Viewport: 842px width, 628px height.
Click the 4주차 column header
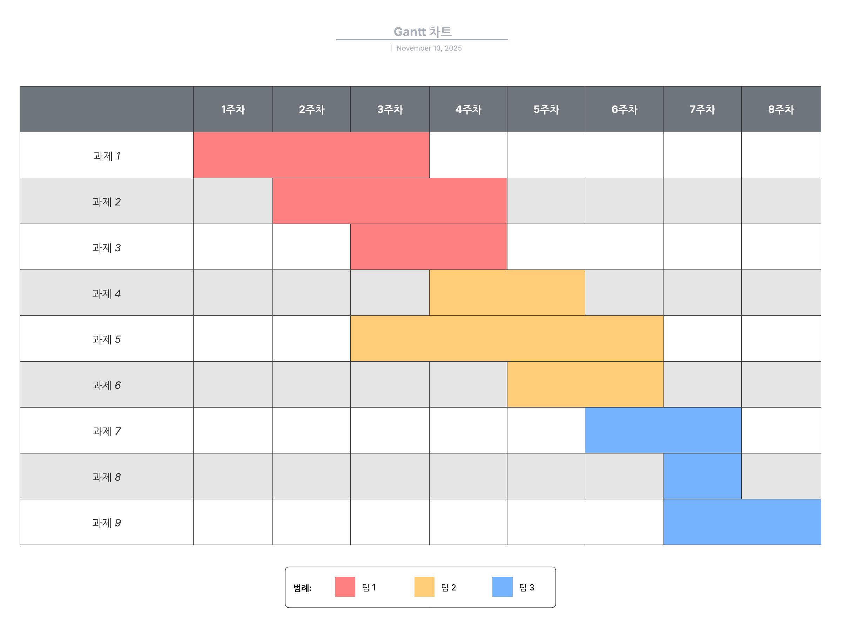[x=468, y=109]
